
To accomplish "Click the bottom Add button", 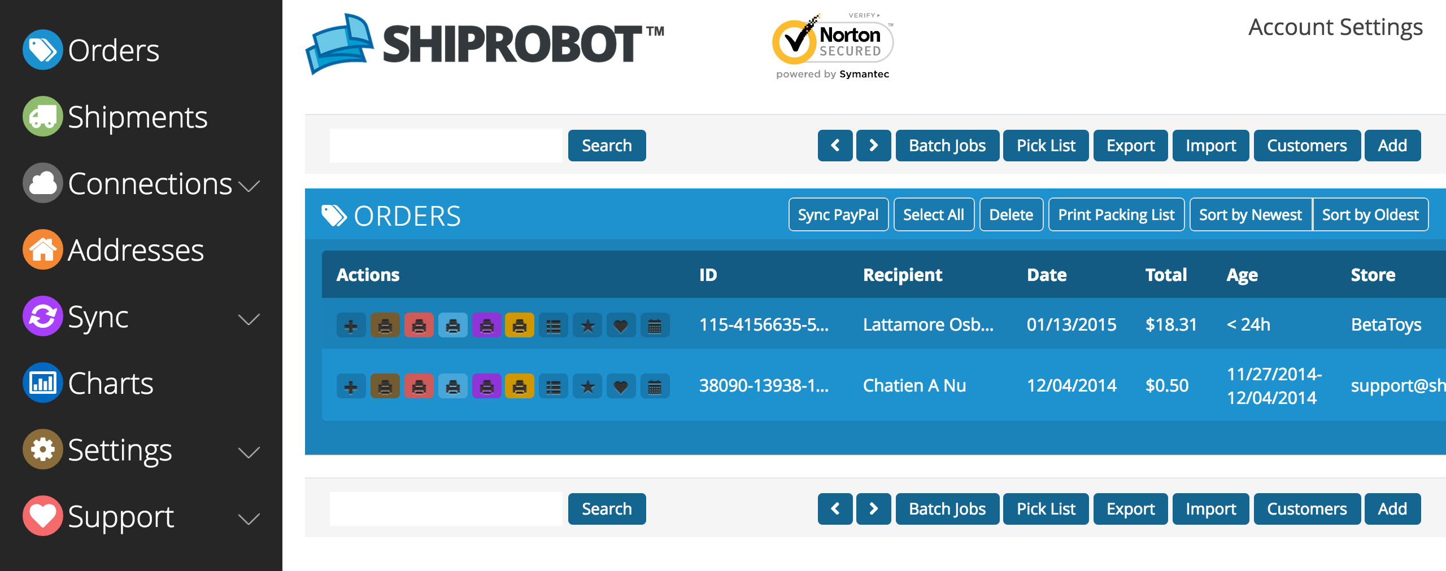I will (x=1392, y=509).
